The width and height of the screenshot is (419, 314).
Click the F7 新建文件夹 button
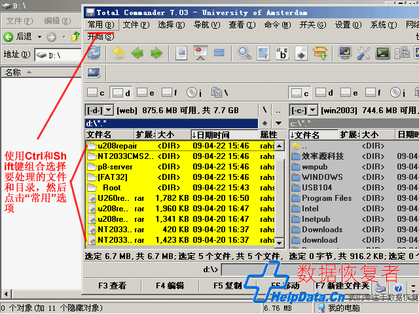coord(342,286)
